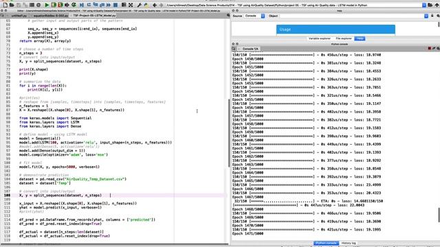Run current cell and advance

pyautogui.click(x=60, y=5)
